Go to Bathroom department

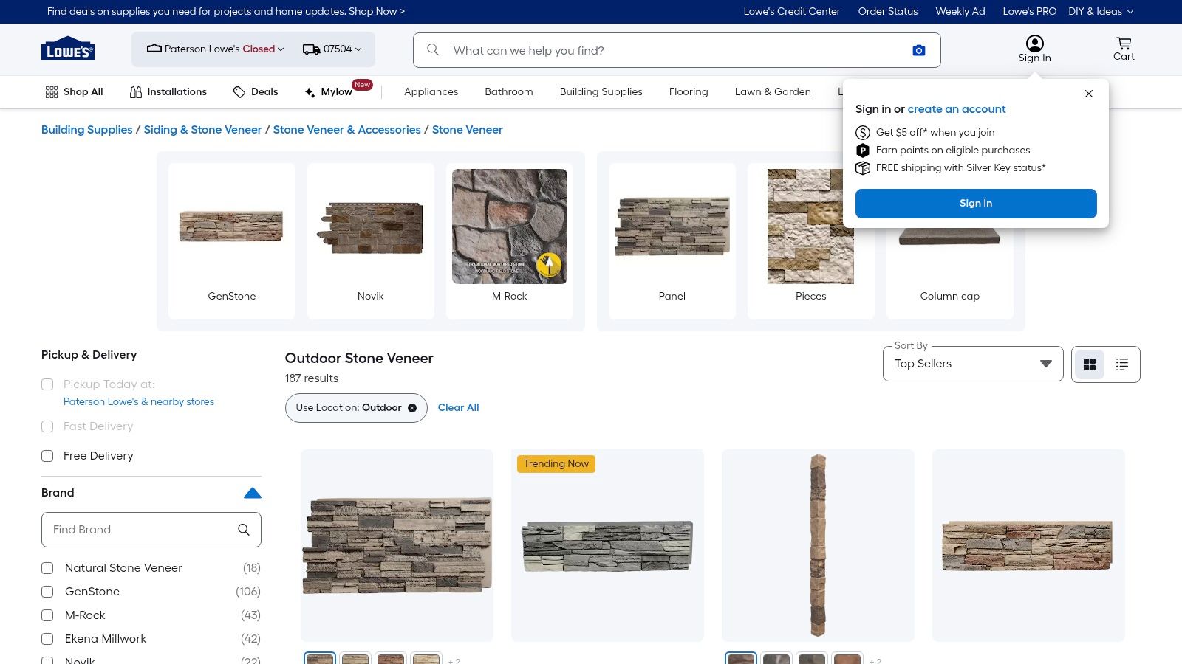pos(508,92)
